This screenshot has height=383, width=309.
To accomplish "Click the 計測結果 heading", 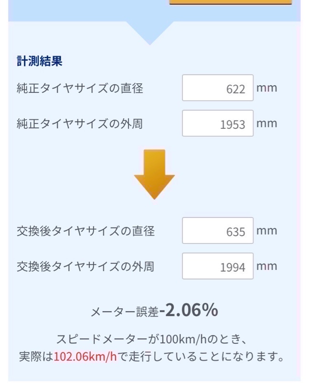I will pos(40,61).
